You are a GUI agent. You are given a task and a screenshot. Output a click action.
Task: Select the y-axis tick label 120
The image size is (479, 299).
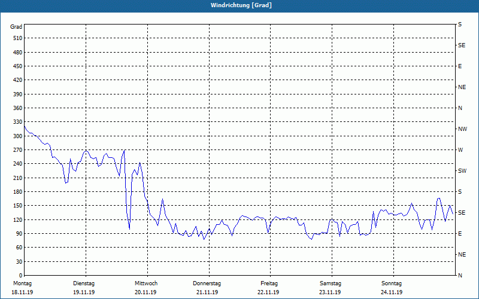pos(17,219)
